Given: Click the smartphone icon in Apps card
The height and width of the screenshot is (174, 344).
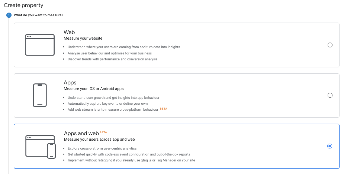Looking at the screenshot, I should tap(40, 95).
